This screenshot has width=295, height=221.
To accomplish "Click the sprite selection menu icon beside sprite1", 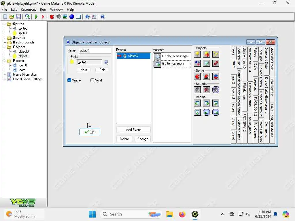I will click(x=106, y=62).
